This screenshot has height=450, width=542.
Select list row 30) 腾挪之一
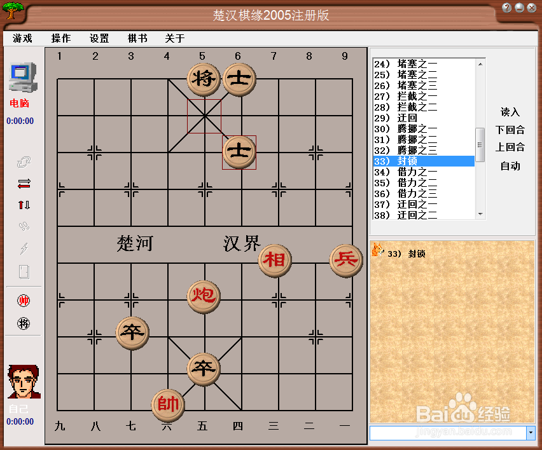tap(424, 129)
